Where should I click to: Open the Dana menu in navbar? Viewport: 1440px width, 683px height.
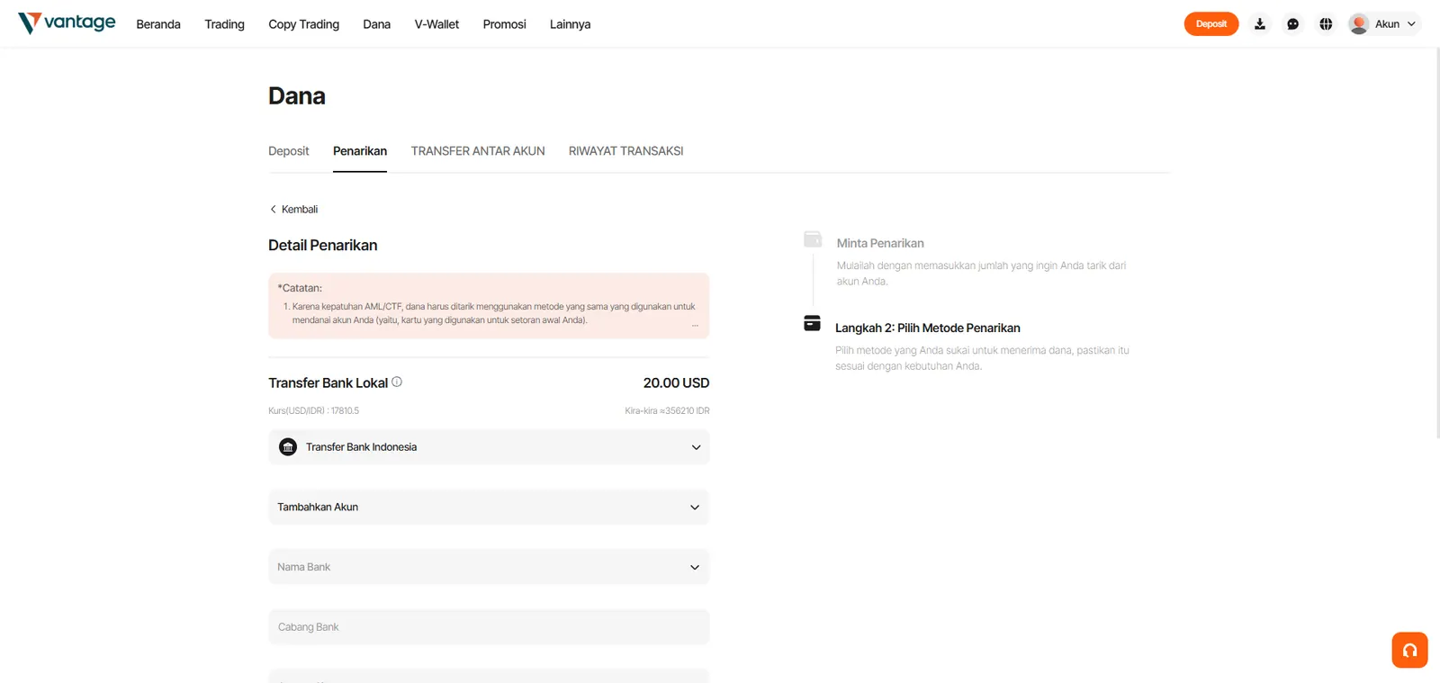pos(377,24)
